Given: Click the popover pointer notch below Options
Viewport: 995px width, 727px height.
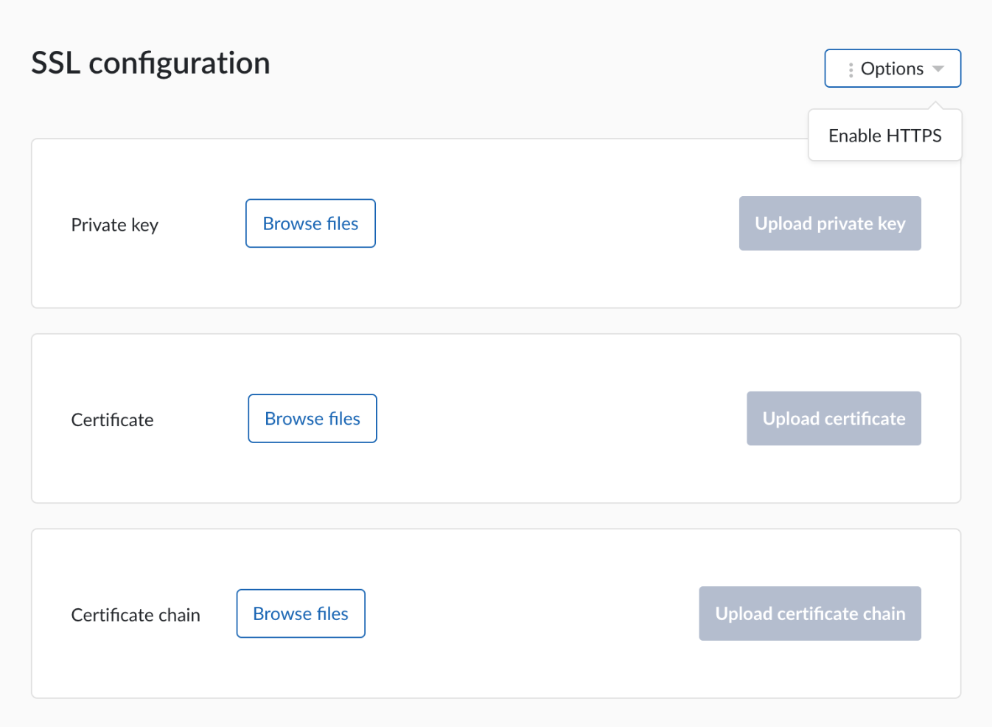Looking at the screenshot, I should point(935,105).
